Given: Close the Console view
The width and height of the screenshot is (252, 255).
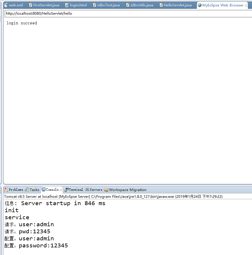Looking at the screenshot, I should pos(60,190).
